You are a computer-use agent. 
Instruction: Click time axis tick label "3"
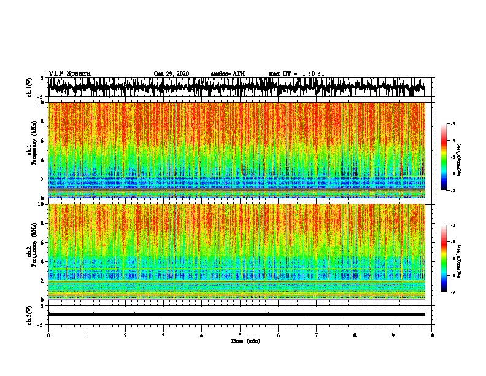[163, 335]
